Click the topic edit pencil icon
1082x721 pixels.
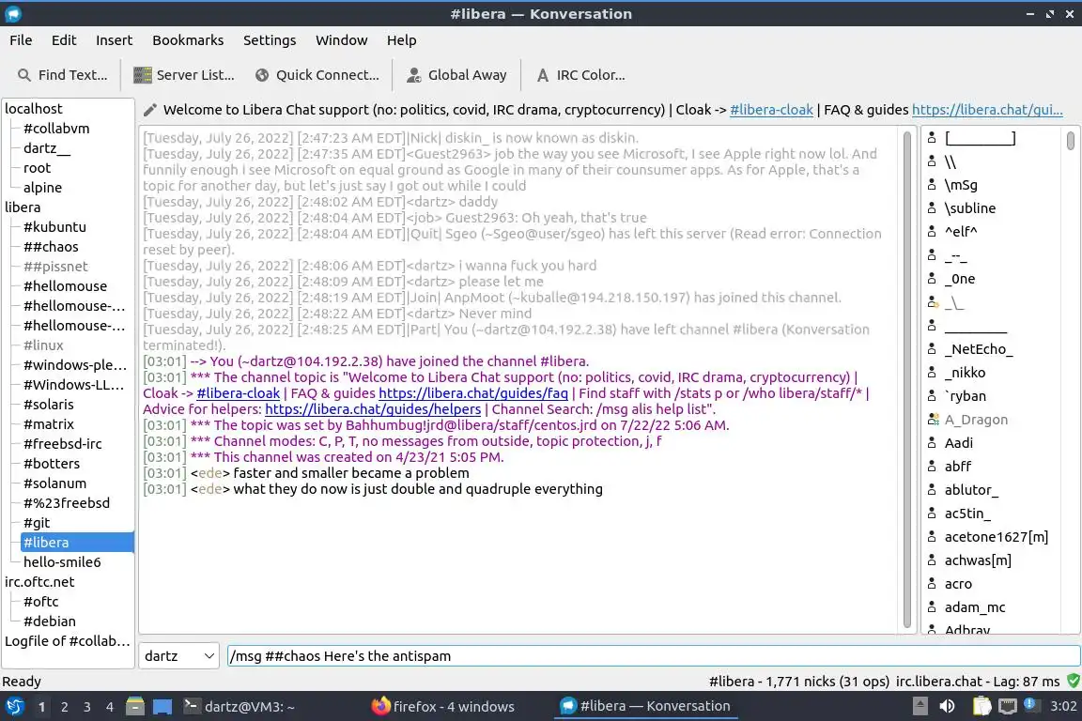point(149,110)
